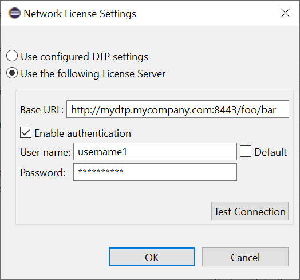Click the "User name:" label
The image size is (300, 280).
point(45,152)
